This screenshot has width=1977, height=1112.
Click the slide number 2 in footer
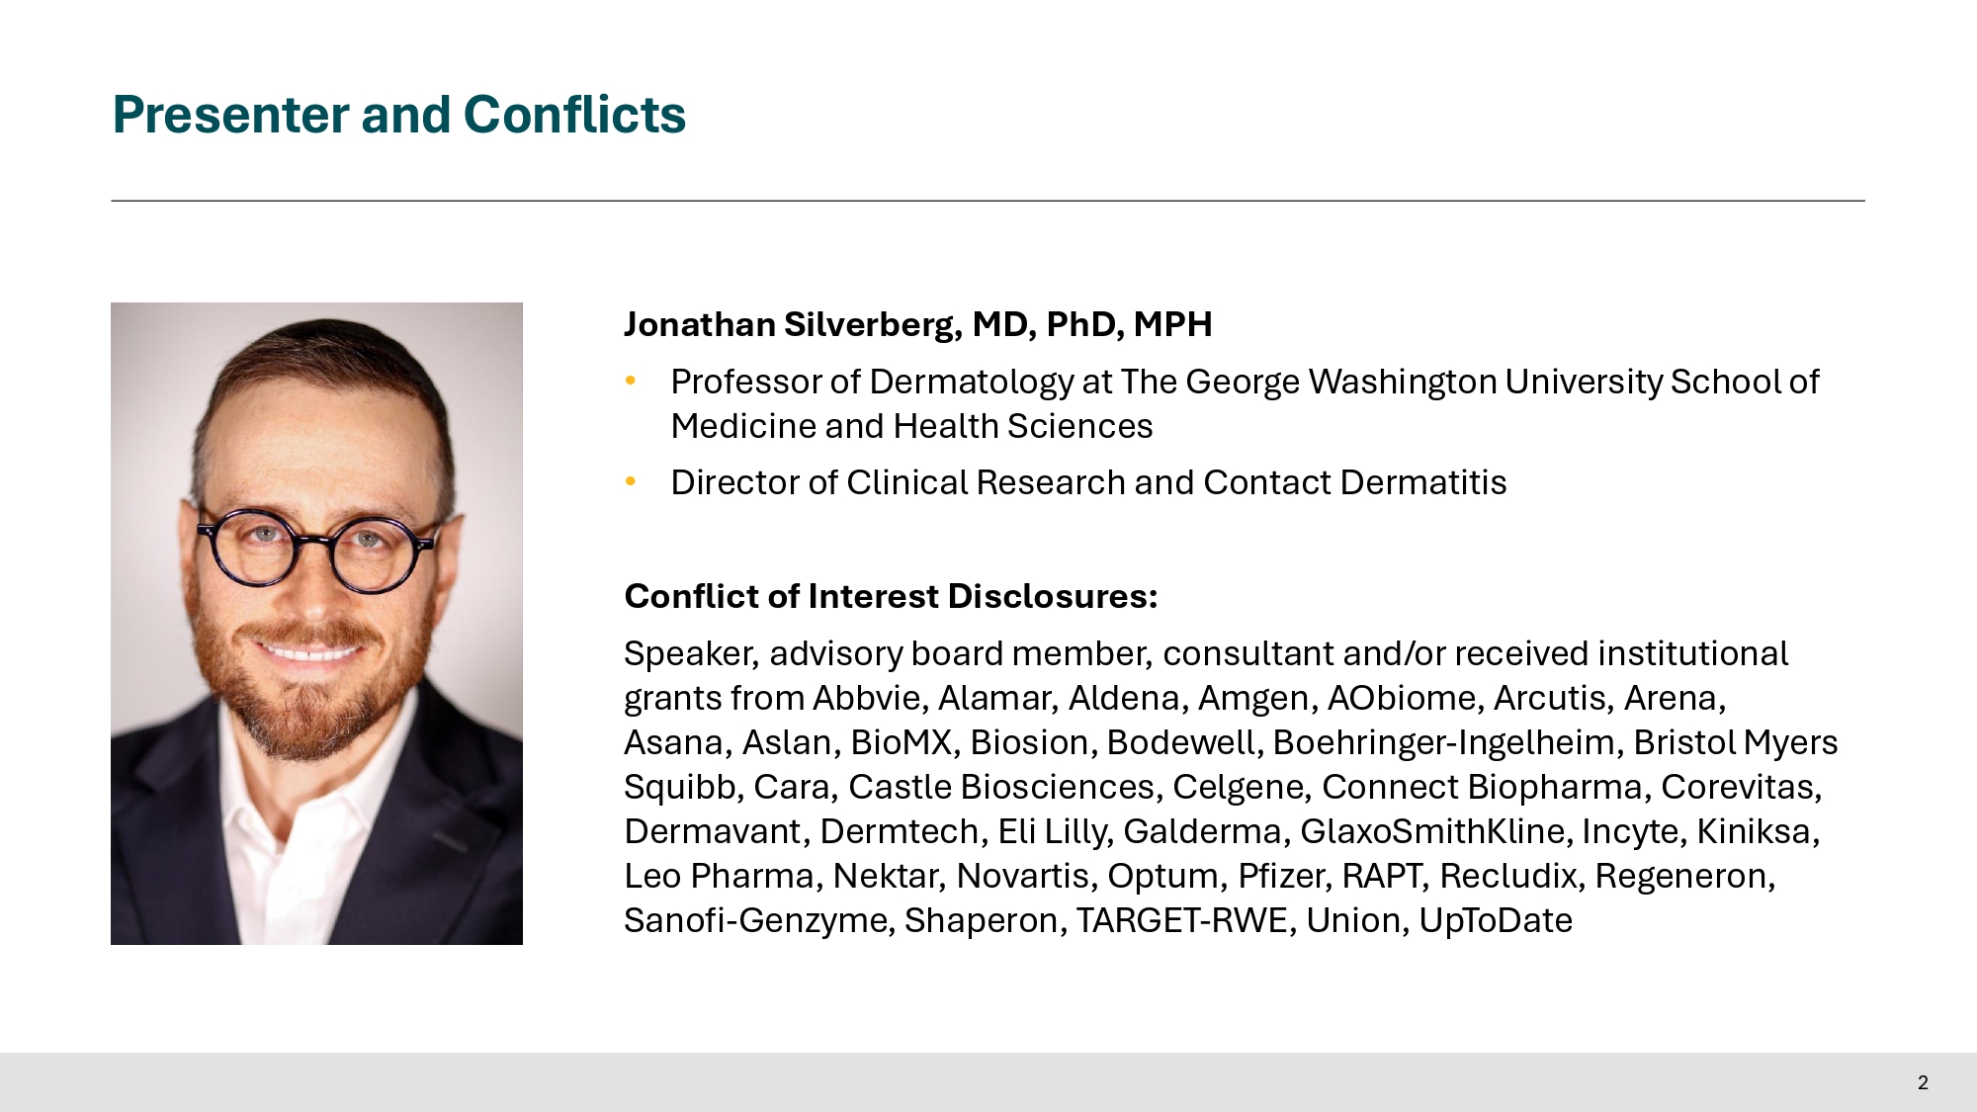(1923, 1082)
